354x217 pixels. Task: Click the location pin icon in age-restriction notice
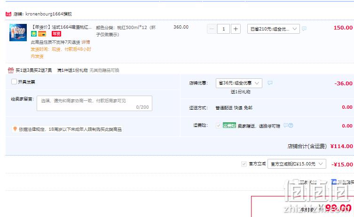(15, 129)
